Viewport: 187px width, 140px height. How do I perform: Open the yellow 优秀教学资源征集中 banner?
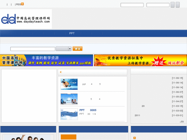140,60
